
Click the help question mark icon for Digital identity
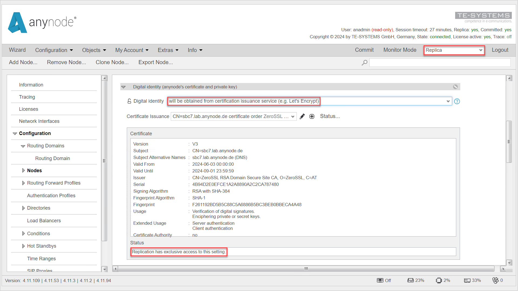457,101
